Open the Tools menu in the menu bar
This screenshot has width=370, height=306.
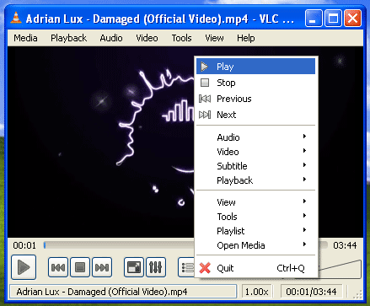pos(182,38)
